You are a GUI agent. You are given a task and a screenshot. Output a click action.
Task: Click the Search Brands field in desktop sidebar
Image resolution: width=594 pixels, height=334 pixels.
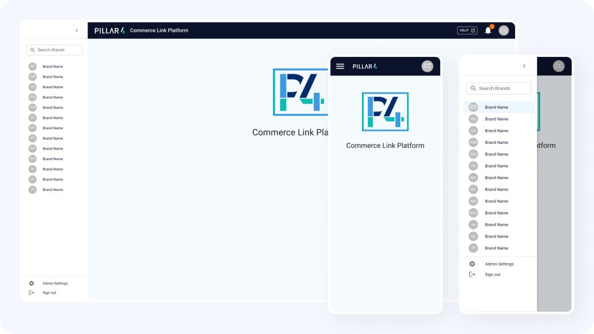pos(55,50)
